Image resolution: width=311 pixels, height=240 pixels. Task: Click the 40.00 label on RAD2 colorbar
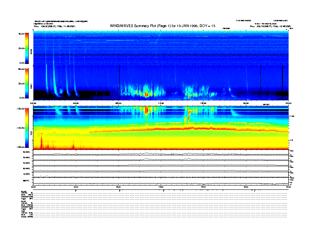(21, 34)
